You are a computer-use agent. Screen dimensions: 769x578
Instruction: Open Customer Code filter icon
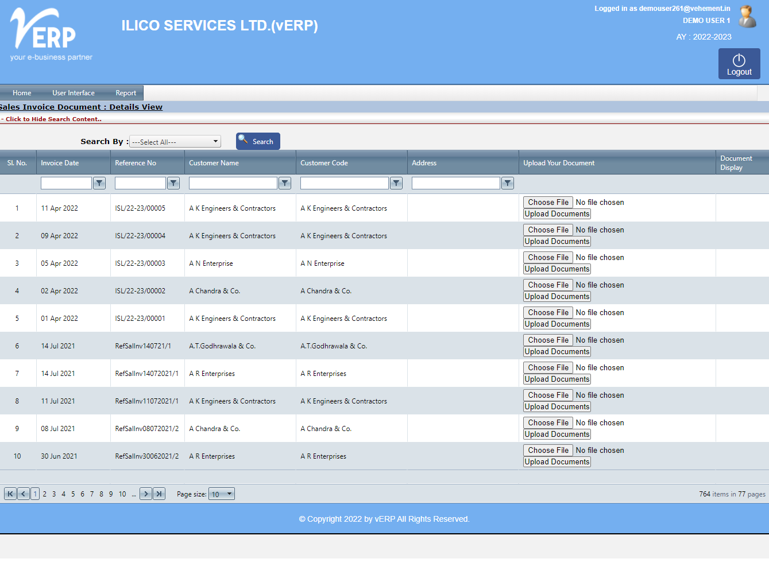[396, 183]
